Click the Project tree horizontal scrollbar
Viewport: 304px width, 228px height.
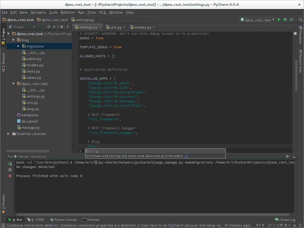pos(28,151)
